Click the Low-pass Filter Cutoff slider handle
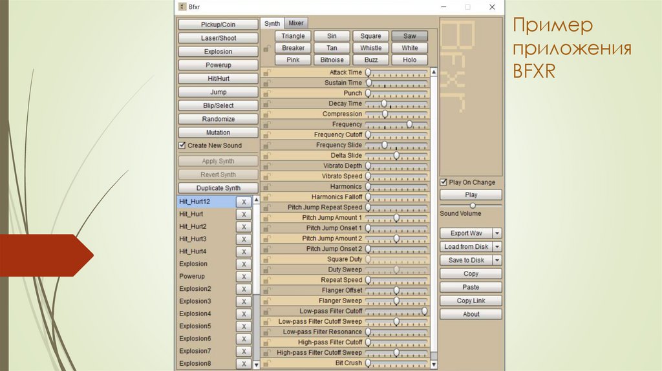 [424, 311]
